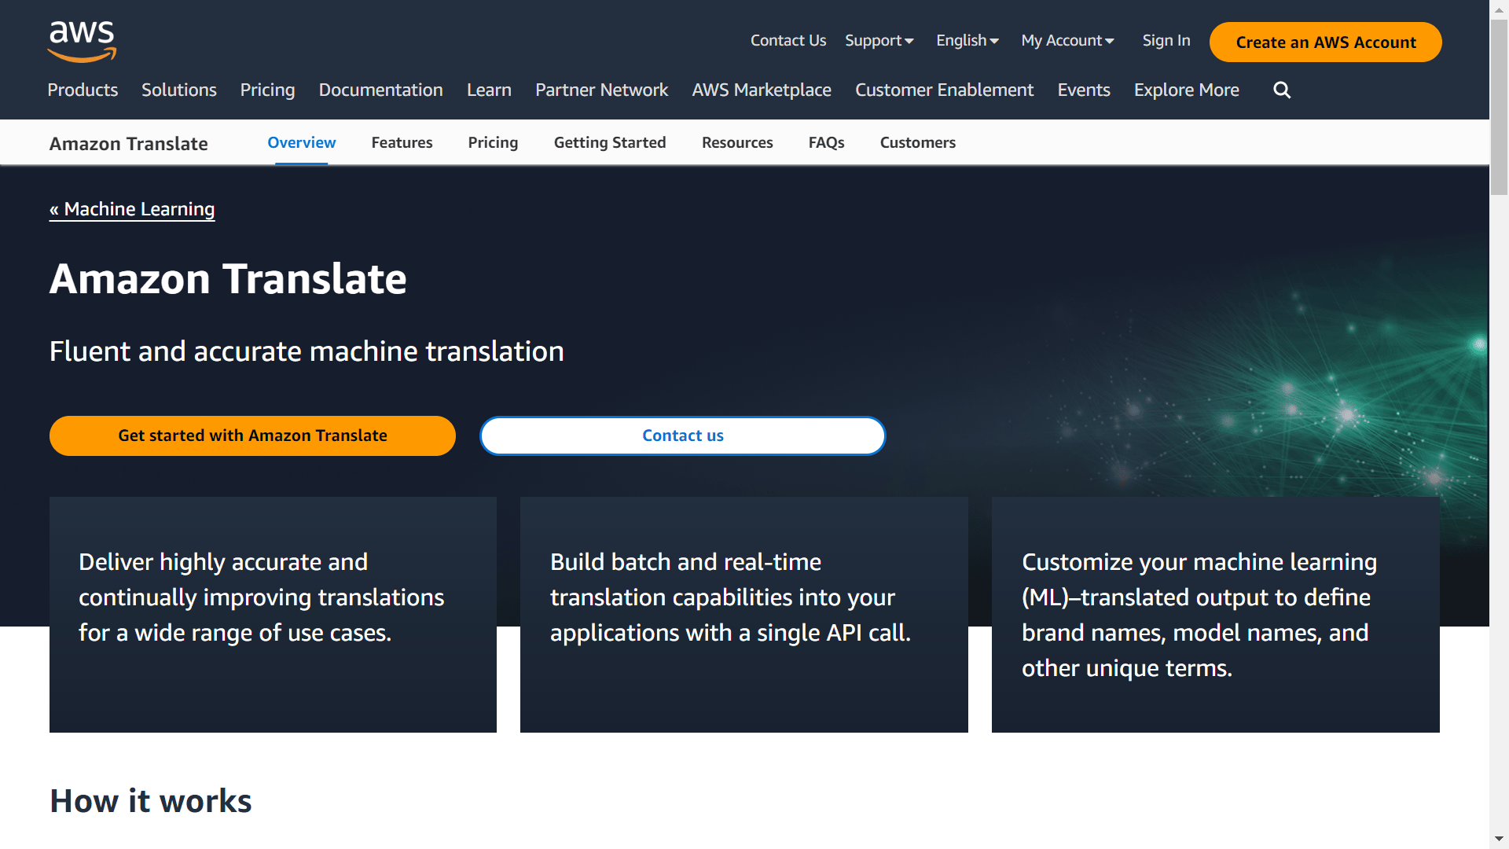Select the FAQs tab
Screen dimensions: 1509x849
pos(826,142)
